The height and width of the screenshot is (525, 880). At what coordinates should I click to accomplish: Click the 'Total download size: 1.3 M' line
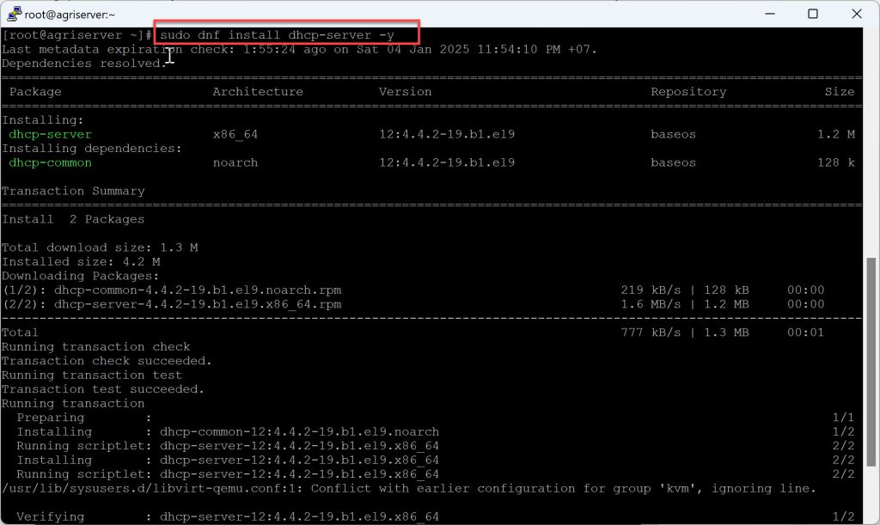tap(100, 247)
